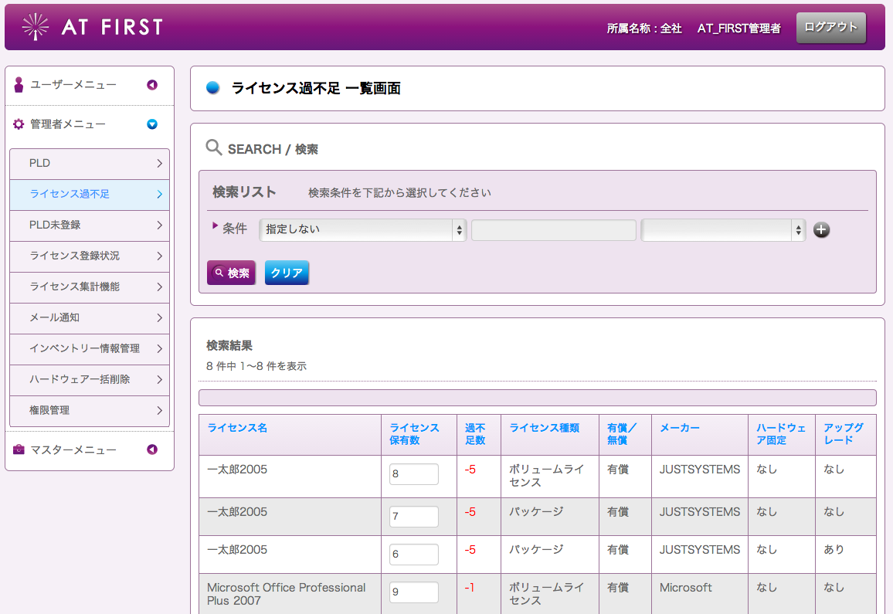Click AT_FIRST管理者 user name in header
The image size is (893, 614).
[x=739, y=29]
